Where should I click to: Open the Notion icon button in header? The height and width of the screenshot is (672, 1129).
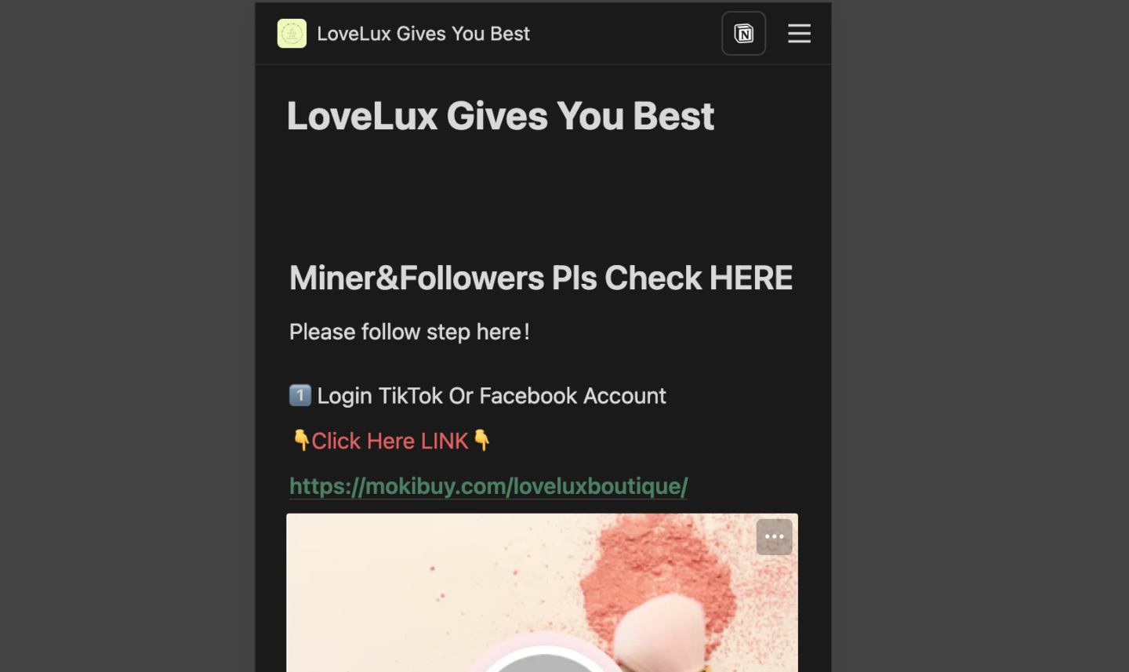click(x=743, y=34)
